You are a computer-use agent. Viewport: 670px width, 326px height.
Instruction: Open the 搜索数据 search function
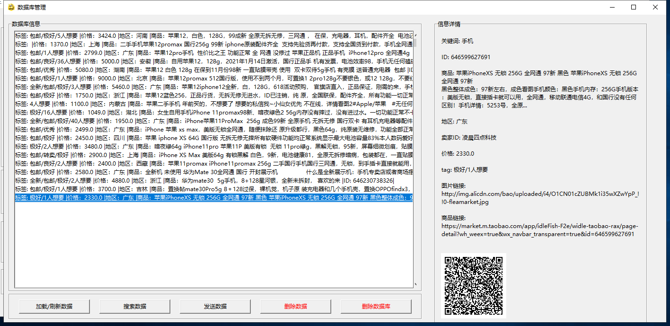[134, 306]
